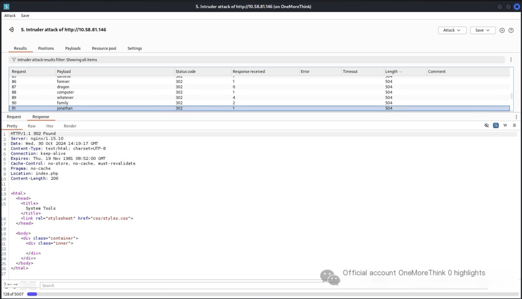
Task: Switch to the Settings tab
Action: pos(134,48)
